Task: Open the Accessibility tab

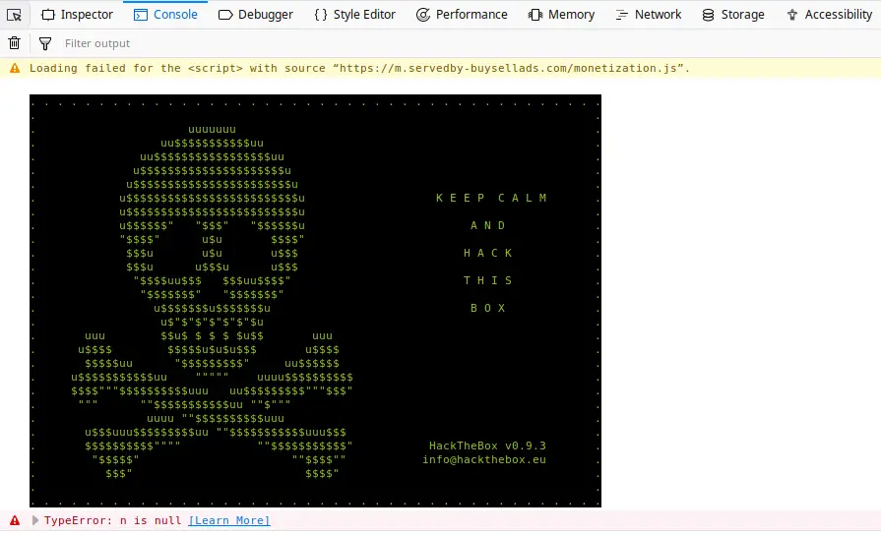Action: coord(829,15)
